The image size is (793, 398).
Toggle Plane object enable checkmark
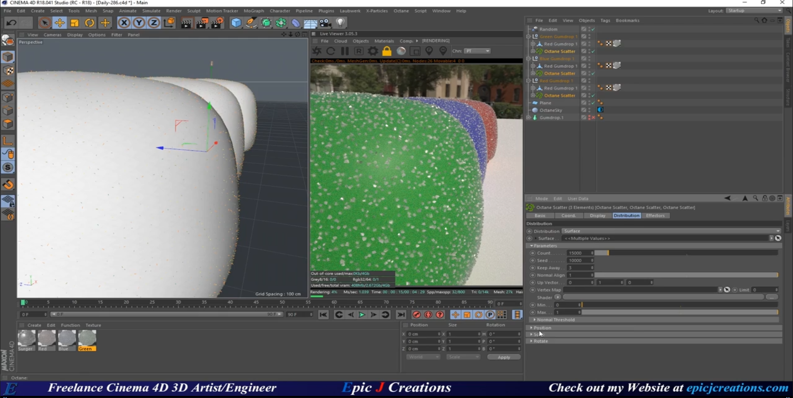click(593, 103)
